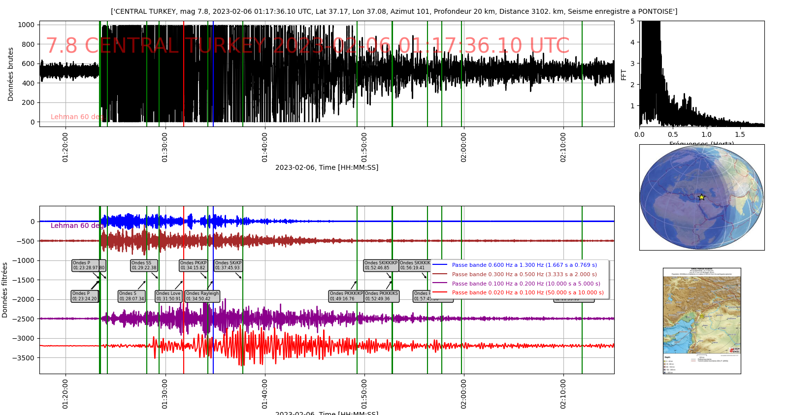Select the Ondes PKIKKIKP label
788x415 pixels.
[346, 296]
